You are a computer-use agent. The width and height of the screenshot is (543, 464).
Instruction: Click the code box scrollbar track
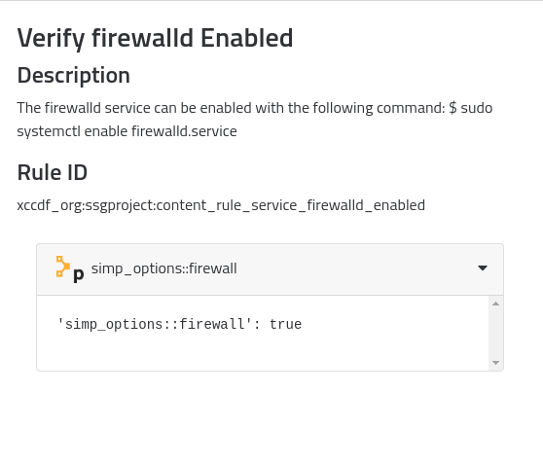click(x=495, y=333)
